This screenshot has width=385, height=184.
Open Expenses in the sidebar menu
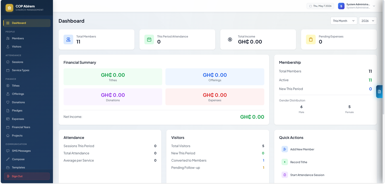coord(27,119)
